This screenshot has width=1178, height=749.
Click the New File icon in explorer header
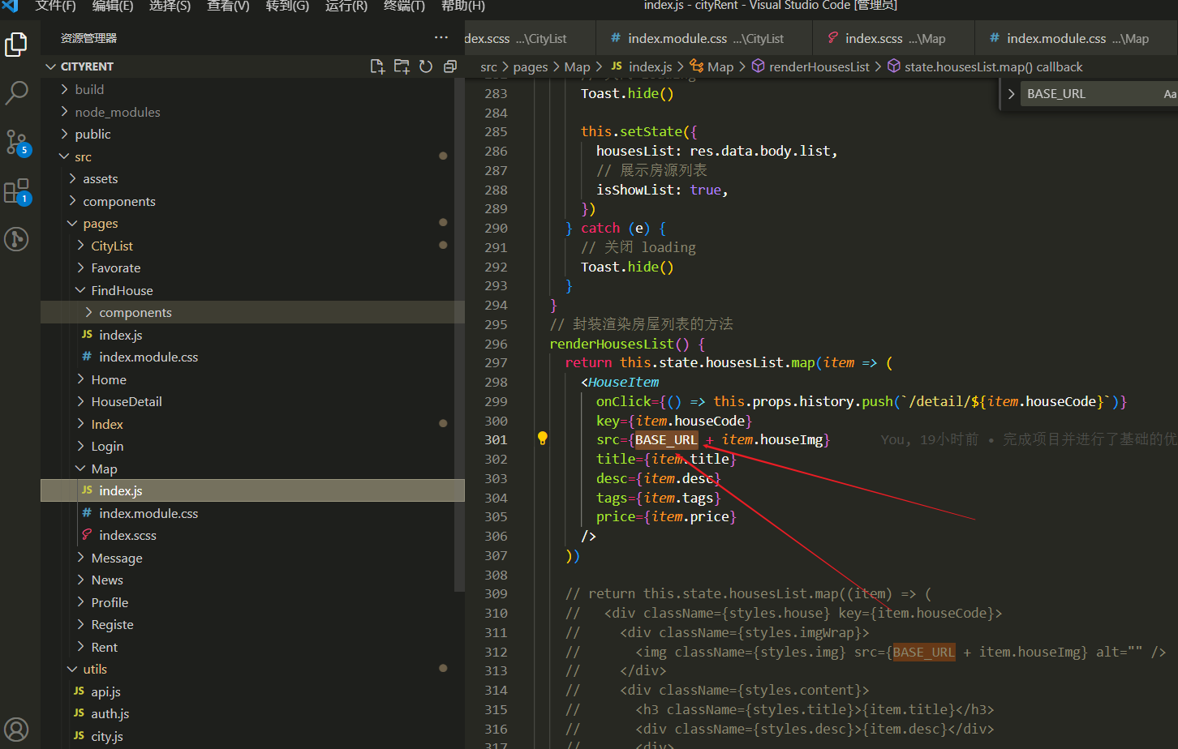click(x=377, y=66)
